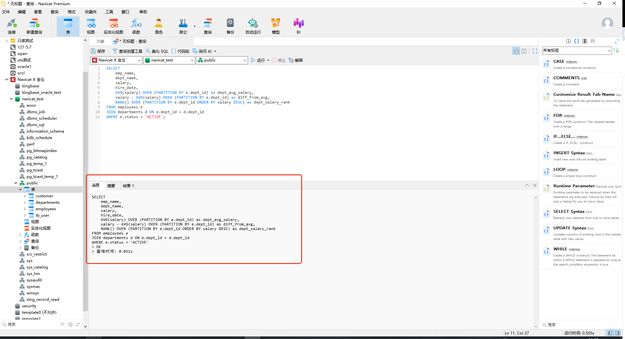Expand the 只读测试 group in tree
625x339 pixels.
pyautogui.click(x=6, y=41)
